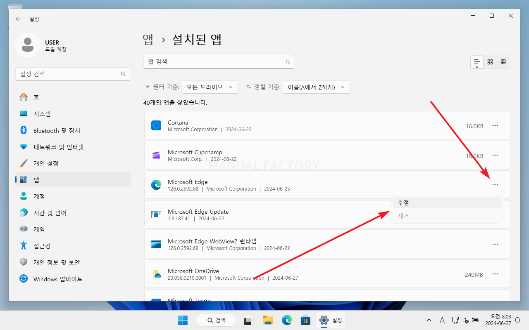Expand the 이름(A에서 Z까지) sort dropdown
The height and width of the screenshot is (330, 529).
(x=317, y=87)
